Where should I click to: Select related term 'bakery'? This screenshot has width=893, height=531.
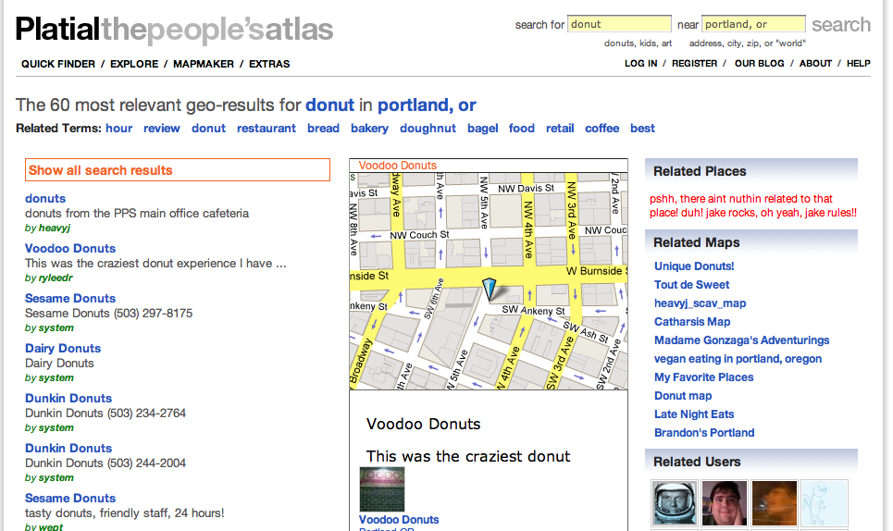coord(369,129)
